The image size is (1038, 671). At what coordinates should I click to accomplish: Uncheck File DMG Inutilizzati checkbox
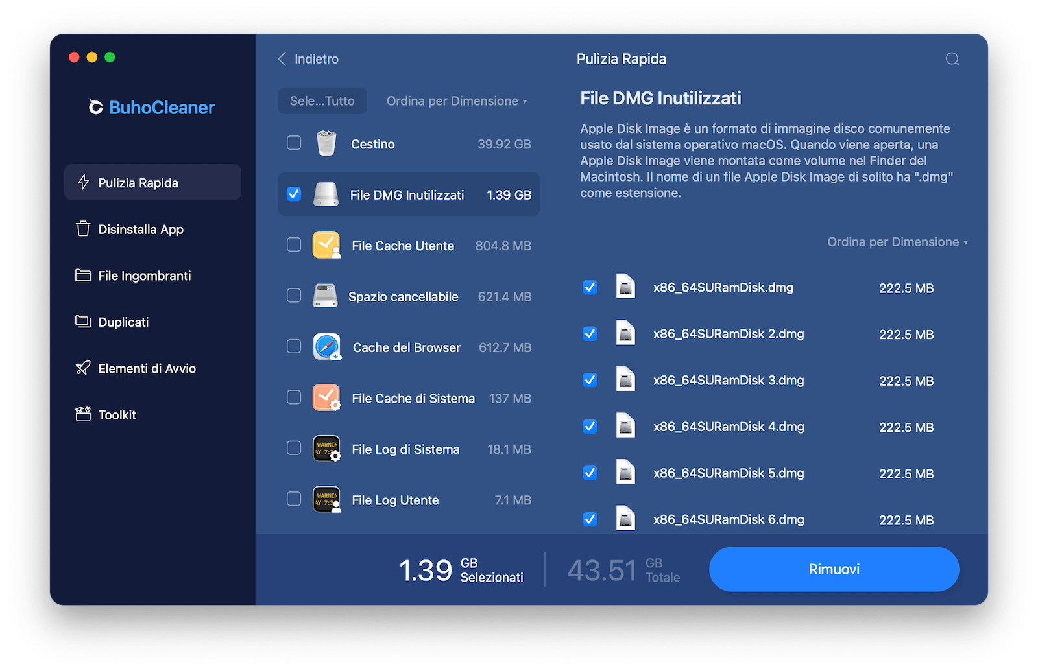click(294, 194)
